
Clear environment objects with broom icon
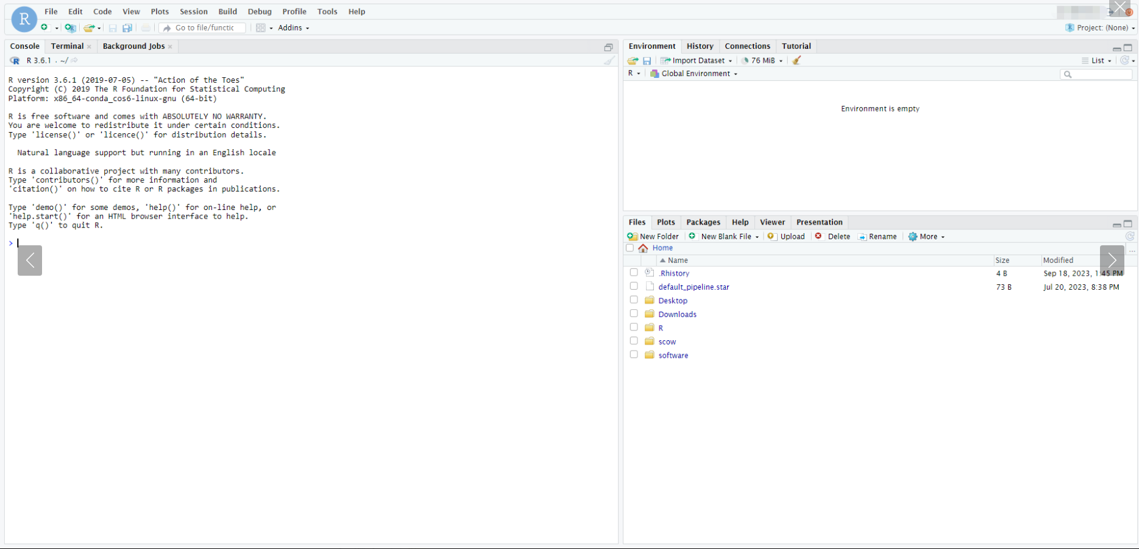coord(797,60)
